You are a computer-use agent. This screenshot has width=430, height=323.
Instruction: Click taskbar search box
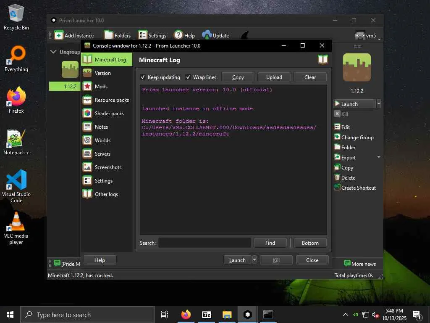[87, 315]
